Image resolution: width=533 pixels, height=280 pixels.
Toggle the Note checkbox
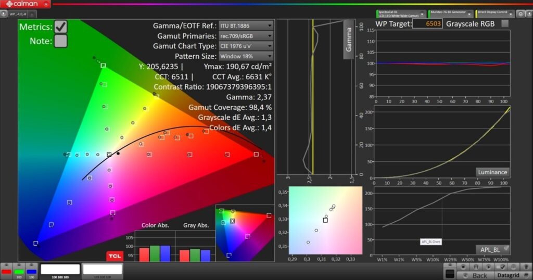click(61, 41)
